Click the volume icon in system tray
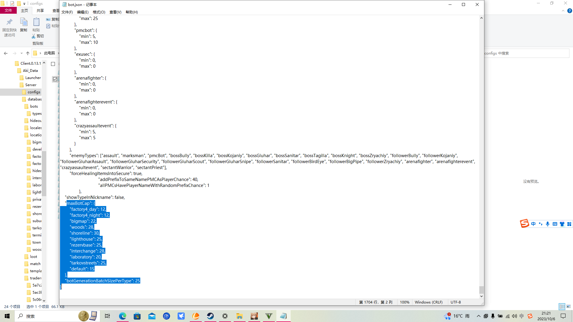The height and width of the screenshot is (322, 573). click(x=514, y=316)
